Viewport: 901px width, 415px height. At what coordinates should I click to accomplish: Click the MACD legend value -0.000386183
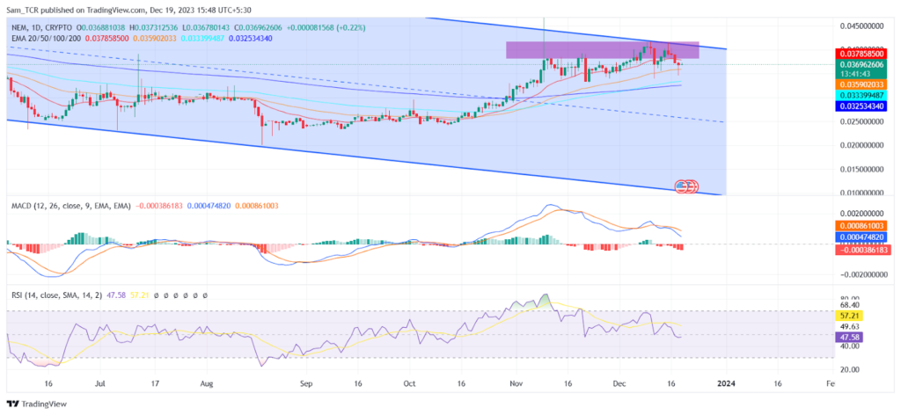point(158,206)
